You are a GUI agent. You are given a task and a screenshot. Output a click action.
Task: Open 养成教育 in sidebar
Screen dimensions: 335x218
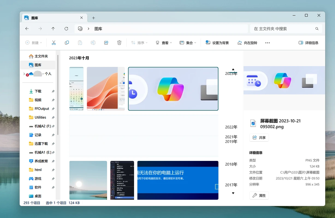pos(38,161)
